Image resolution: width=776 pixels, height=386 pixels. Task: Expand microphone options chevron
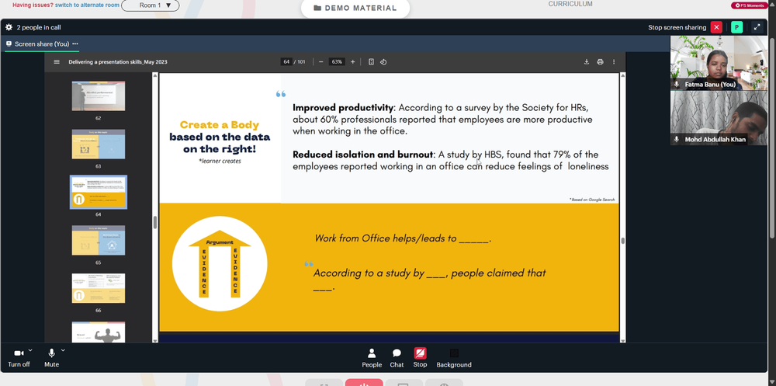(x=63, y=349)
